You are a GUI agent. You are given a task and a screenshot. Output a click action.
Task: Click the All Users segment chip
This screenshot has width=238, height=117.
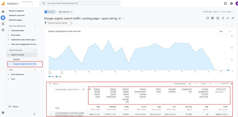click(50, 12)
